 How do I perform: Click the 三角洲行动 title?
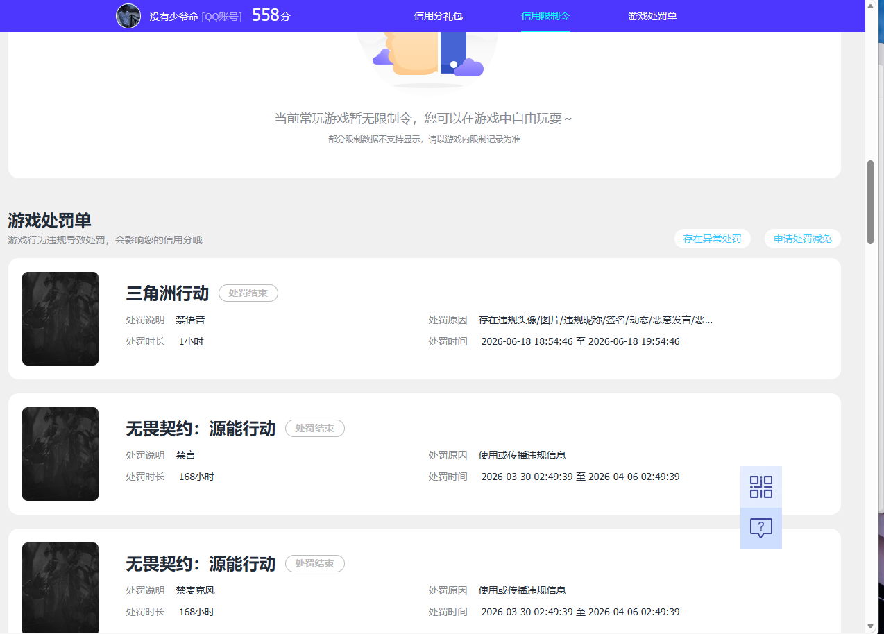point(167,293)
